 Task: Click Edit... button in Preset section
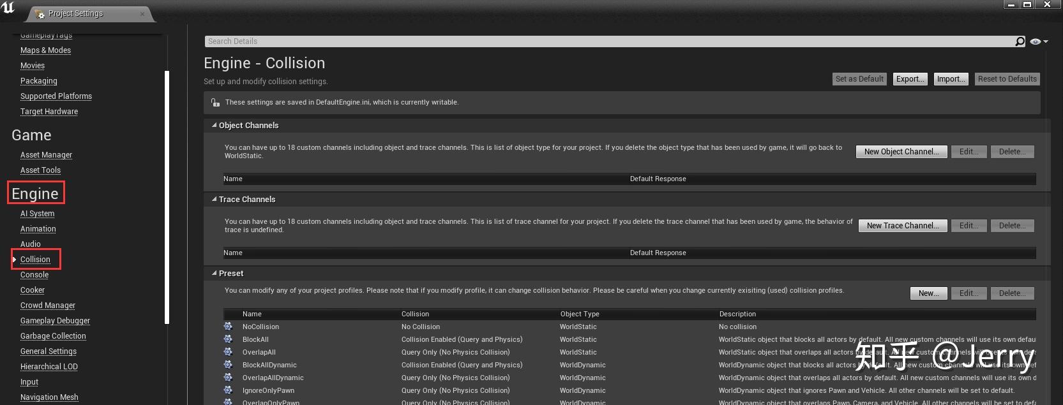(969, 293)
